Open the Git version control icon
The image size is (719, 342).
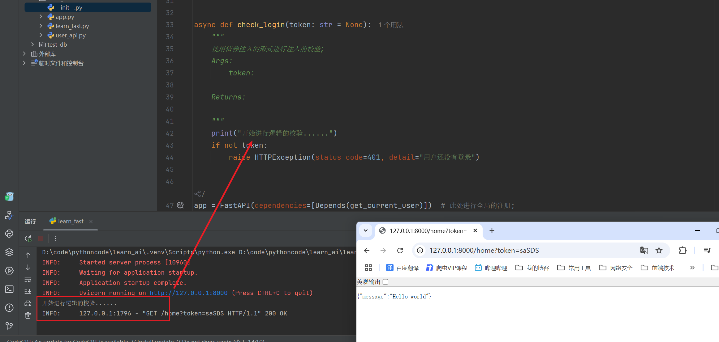click(x=9, y=326)
